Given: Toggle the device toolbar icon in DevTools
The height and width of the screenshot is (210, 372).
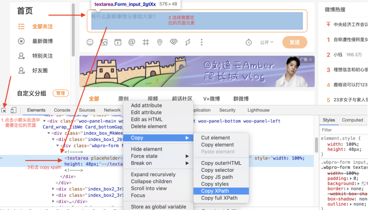Looking at the screenshot, I should coord(13,110).
